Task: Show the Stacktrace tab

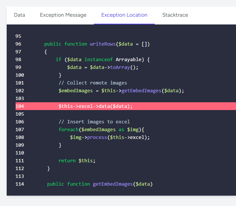Action: 175,15
